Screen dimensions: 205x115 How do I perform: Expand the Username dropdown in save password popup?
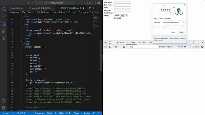click(184, 22)
